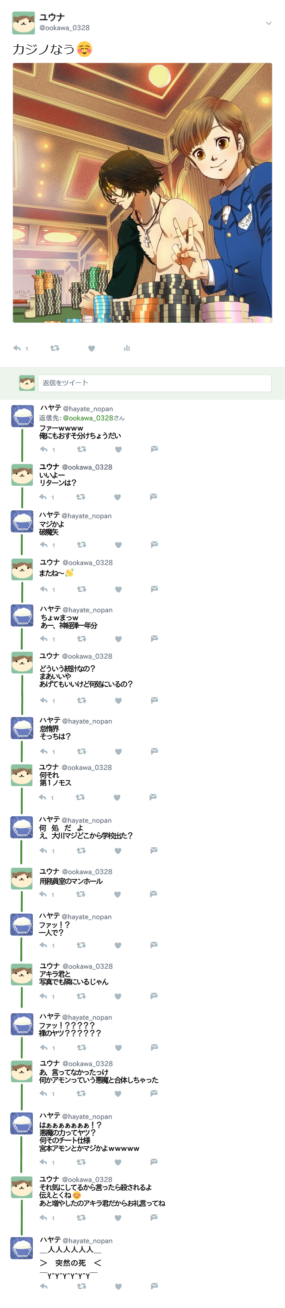Click the @ookawa_0328 link in 返信先 line
The height and width of the screenshot is (1308, 285).
88,418
